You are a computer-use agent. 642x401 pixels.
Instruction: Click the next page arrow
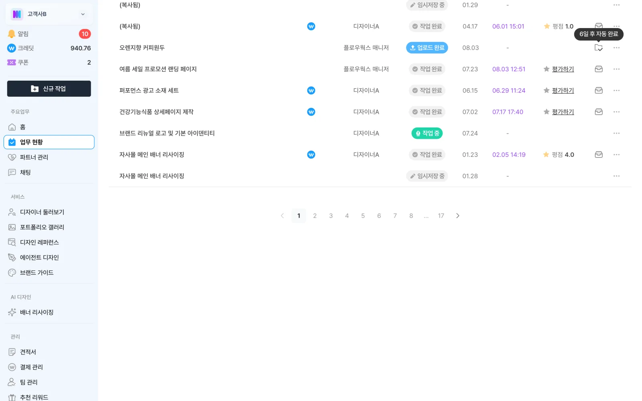[x=458, y=216]
